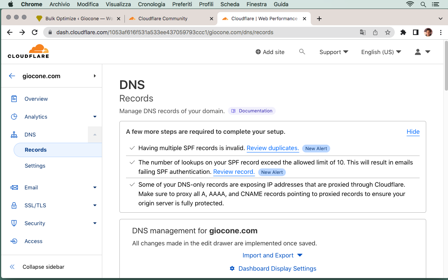448x280 pixels.
Task: Select the Records submenu item
Action: (58, 150)
